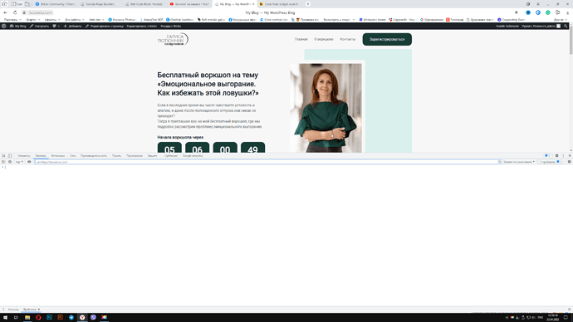Click the Зарегистрироваться button
Screen dimensions: 573x322
point(387,40)
